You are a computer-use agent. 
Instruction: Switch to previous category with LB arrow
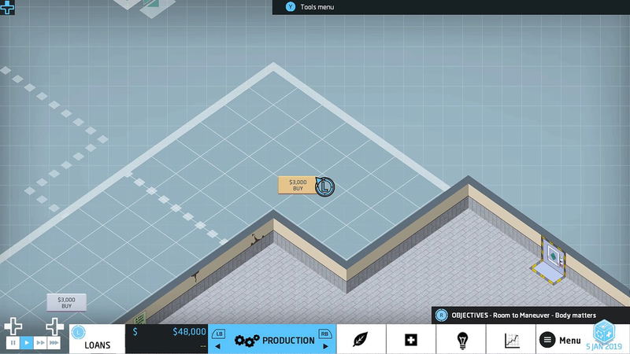click(218, 339)
